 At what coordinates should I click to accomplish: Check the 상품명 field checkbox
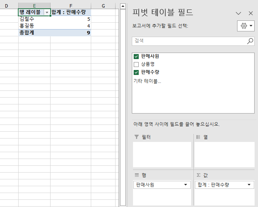pyautogui.click(x=136, y=64)
